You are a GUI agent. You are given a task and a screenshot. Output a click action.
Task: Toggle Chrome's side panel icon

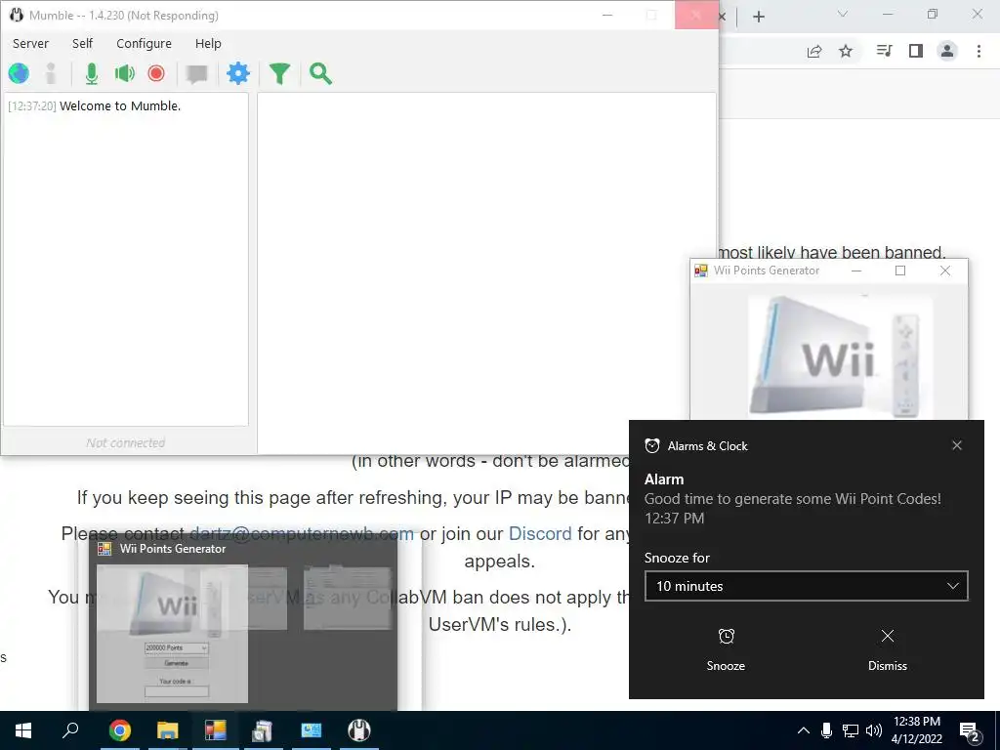916,51
